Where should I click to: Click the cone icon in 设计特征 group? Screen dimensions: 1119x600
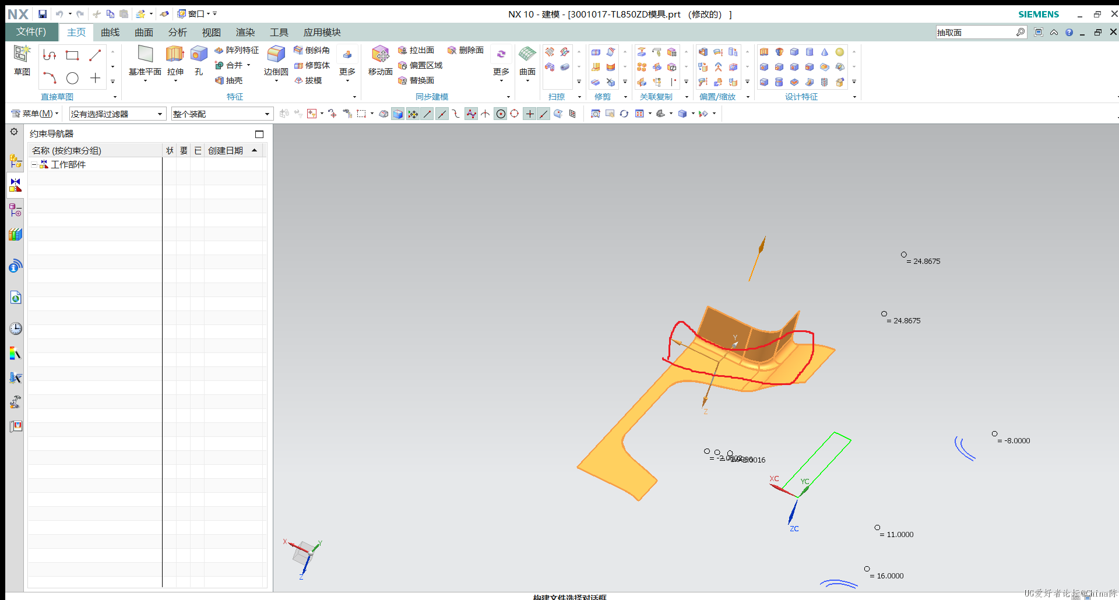[x=824, y=52]
